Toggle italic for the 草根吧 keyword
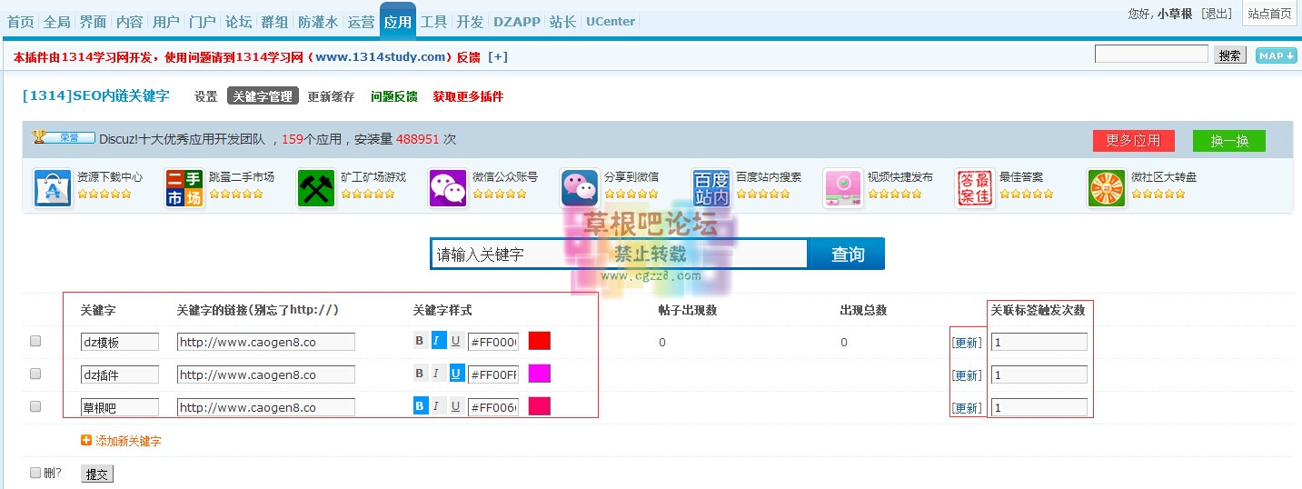1302x489 pixels. [438, 406]
